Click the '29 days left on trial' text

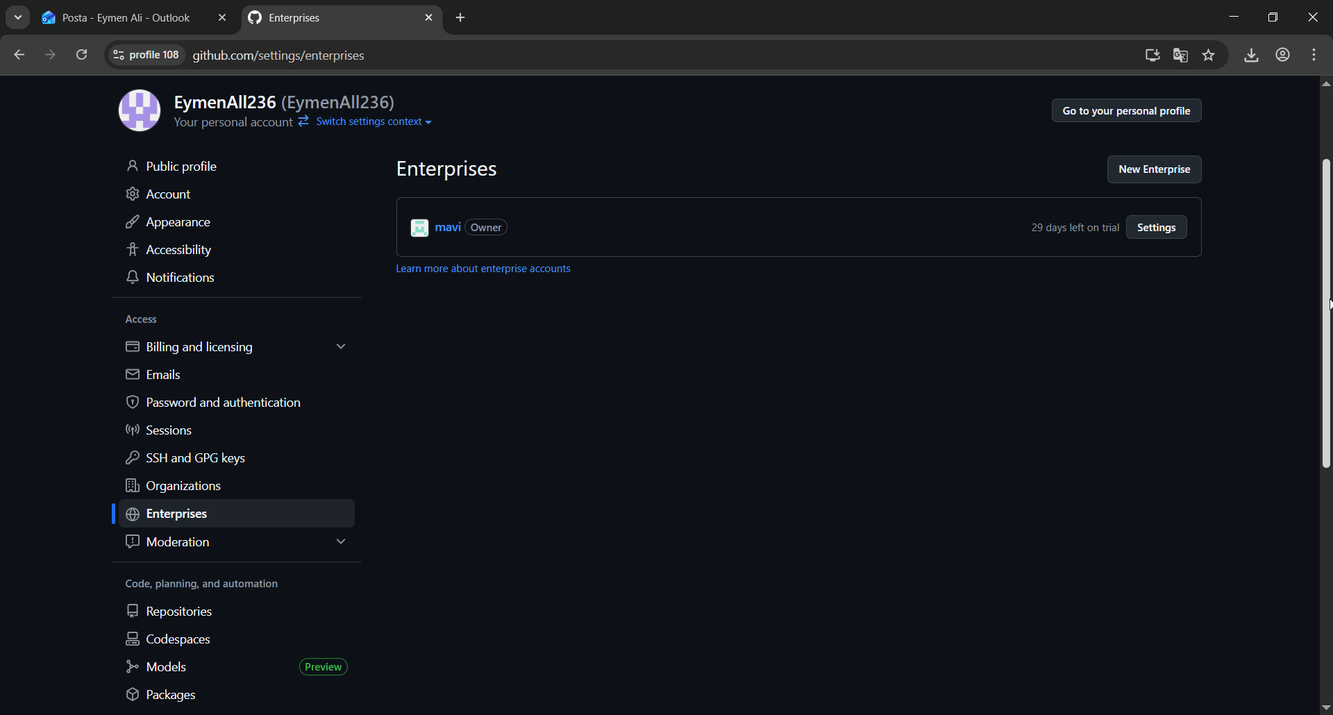click(1075, 228)
